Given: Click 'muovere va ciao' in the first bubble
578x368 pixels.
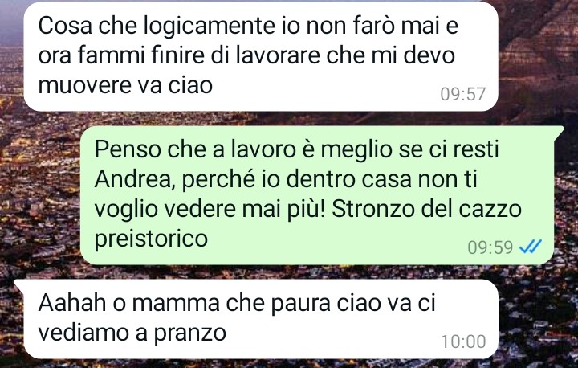Looking at the screenshot, I should [x=125, y=86].
